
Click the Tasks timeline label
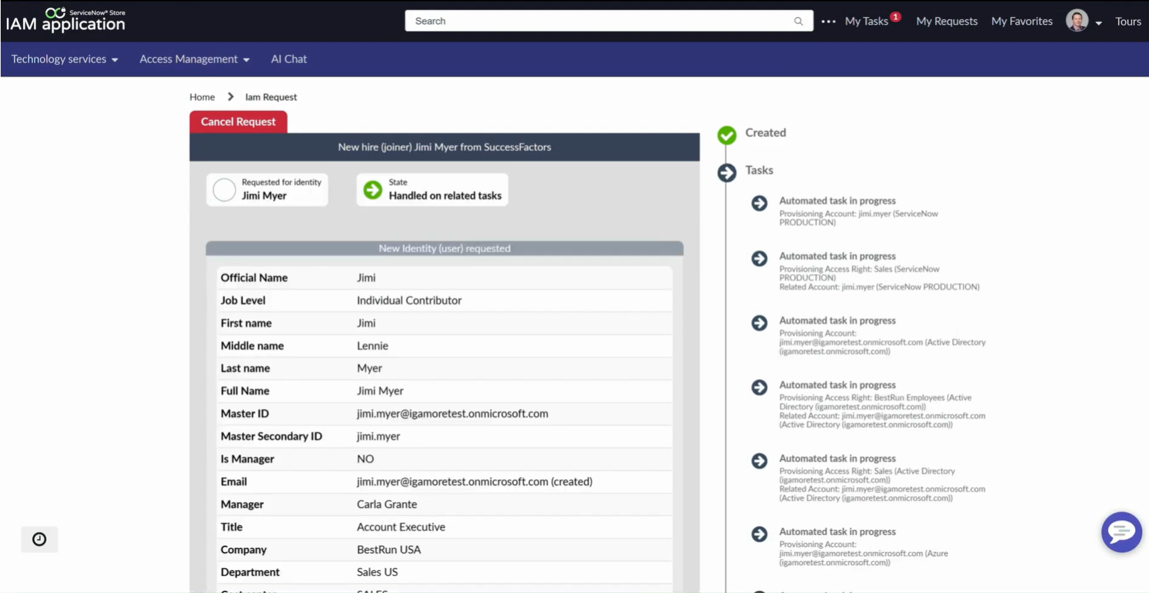(x=759, y=170)
